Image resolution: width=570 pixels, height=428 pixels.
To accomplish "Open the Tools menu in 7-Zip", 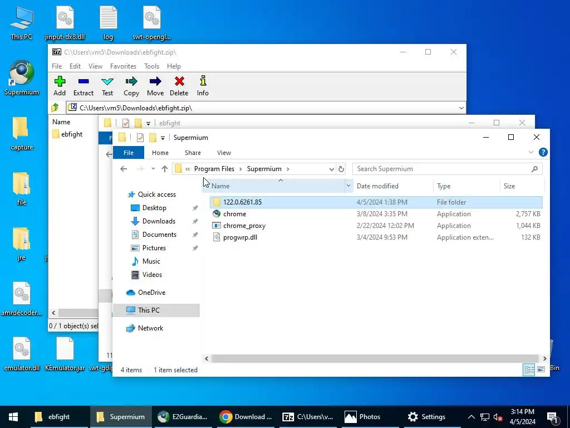I will click(151, 66).
